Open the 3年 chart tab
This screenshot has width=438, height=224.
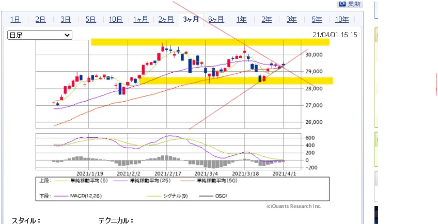[x=292, y=20]
